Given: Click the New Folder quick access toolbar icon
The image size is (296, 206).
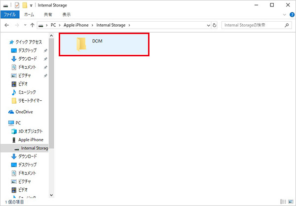Looking at the screenshot, I should click(x=25, y=5).
